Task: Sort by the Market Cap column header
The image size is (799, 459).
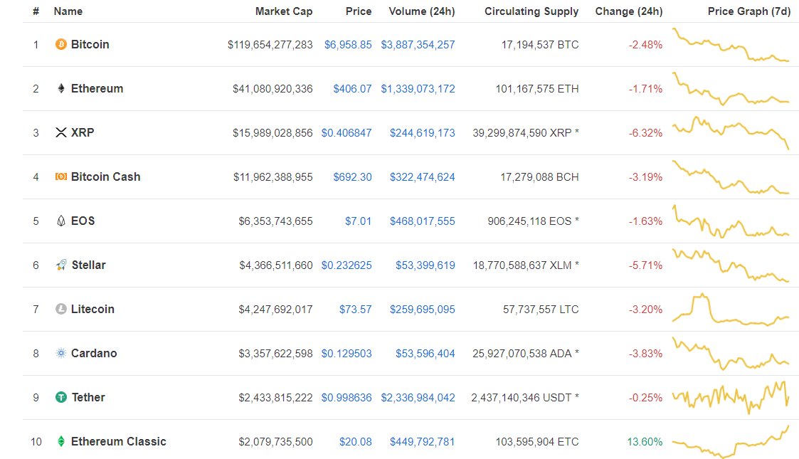Action: click(x=284, y=11)
